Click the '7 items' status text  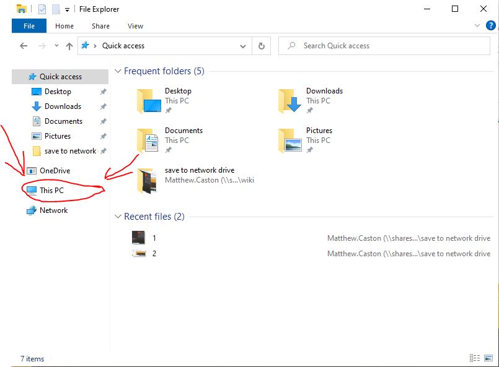click(x=32, y=359)
